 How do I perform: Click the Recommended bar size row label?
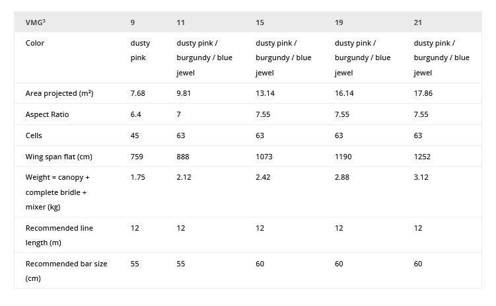tap(66, 270)
